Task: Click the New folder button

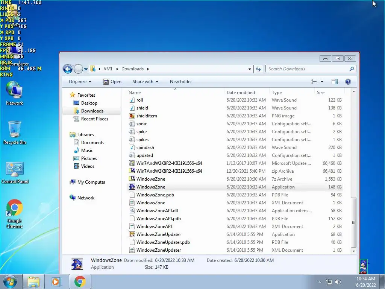Action: tap(181, 82)
